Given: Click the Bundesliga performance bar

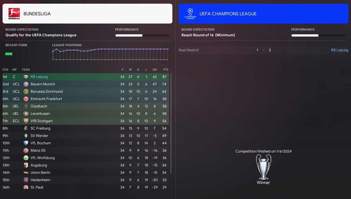Looking at the screenshot, I should pos(142,35).
